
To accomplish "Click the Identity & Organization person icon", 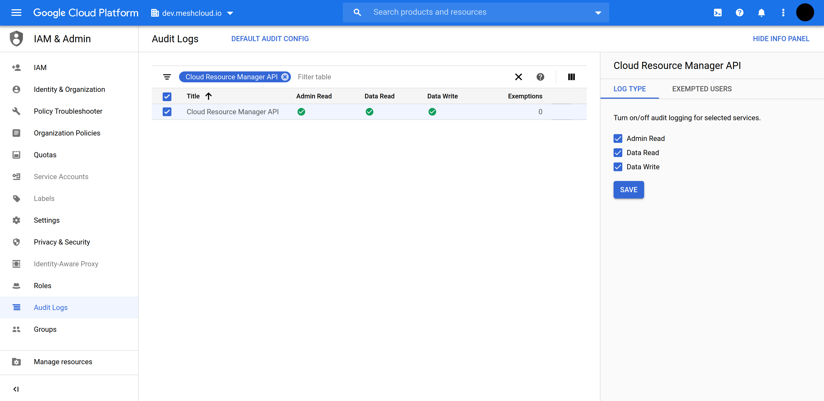I will [16, 89].
